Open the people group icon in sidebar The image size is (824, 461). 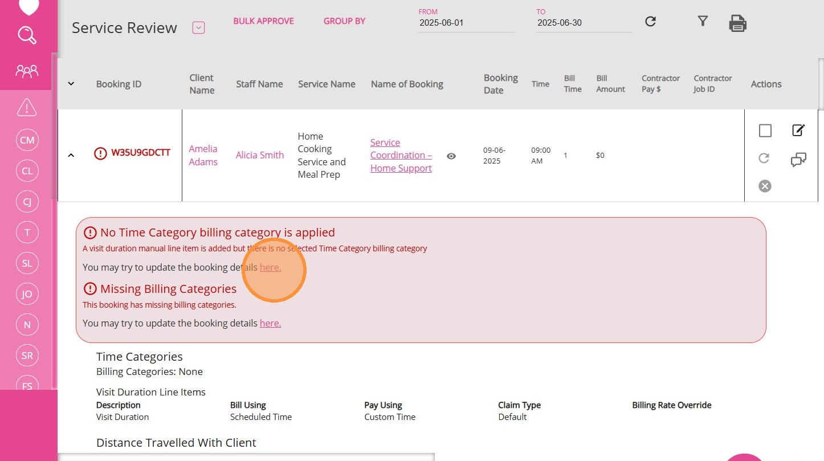(27, 71)
